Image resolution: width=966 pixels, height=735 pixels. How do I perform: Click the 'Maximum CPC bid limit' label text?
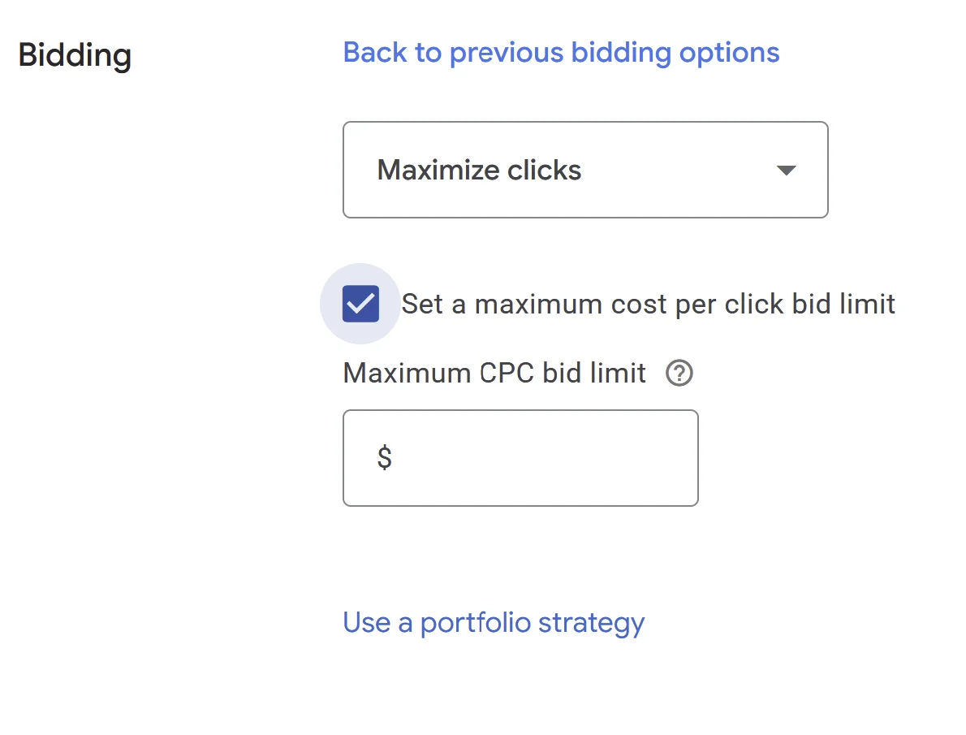494,373
